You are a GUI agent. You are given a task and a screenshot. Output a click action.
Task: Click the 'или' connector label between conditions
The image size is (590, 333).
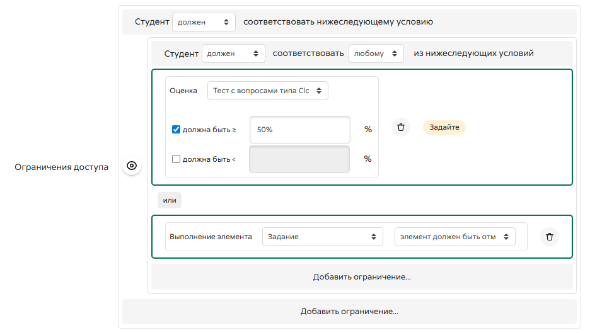click(x=170, y=200)
